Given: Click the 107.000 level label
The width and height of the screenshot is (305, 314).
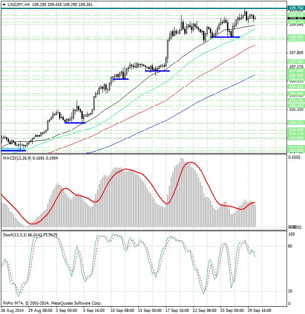Looking at the screenshot, I should click(296, 71).
